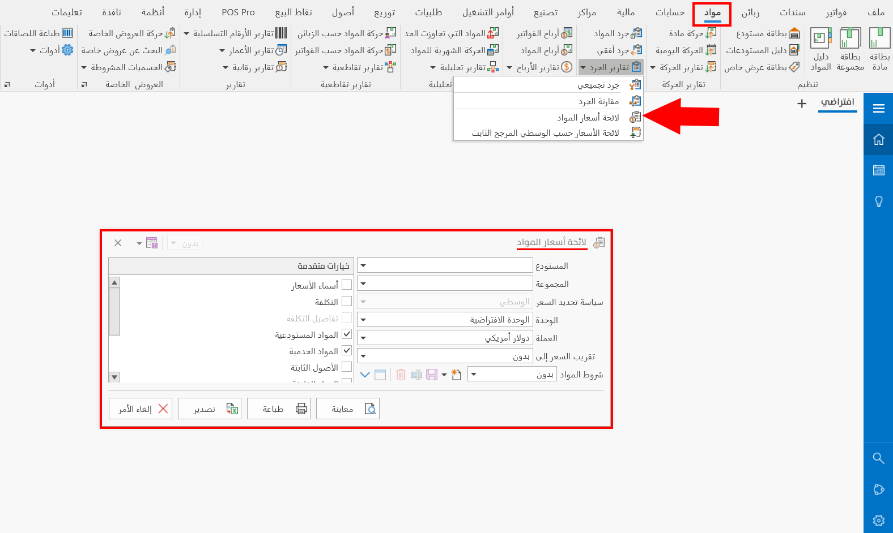The height and width of the screenshot is (533, 893).
Task: Enable أسماء الأسعار checkbox
Action: pyautogui.click(x=347, y=285)
